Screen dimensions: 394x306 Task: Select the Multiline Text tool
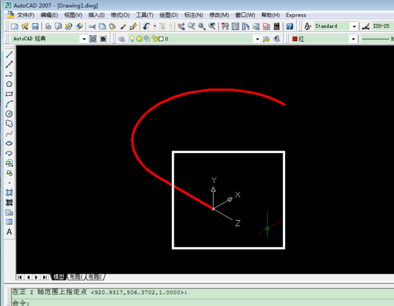9,232
